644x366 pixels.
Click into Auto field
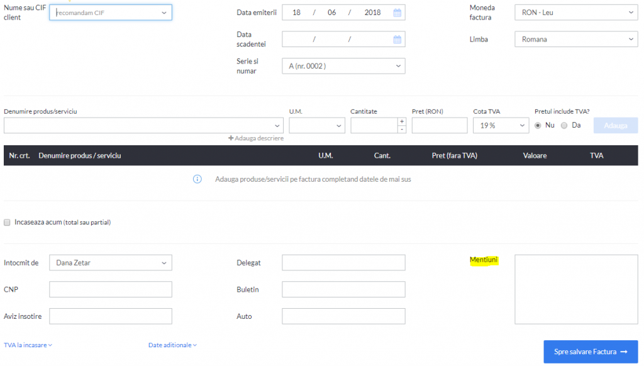343,316
